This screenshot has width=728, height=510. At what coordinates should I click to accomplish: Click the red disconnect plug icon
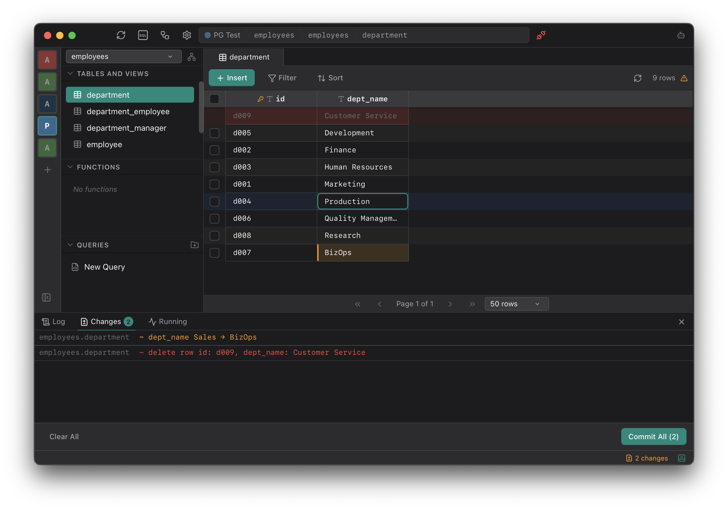[541, 35]
